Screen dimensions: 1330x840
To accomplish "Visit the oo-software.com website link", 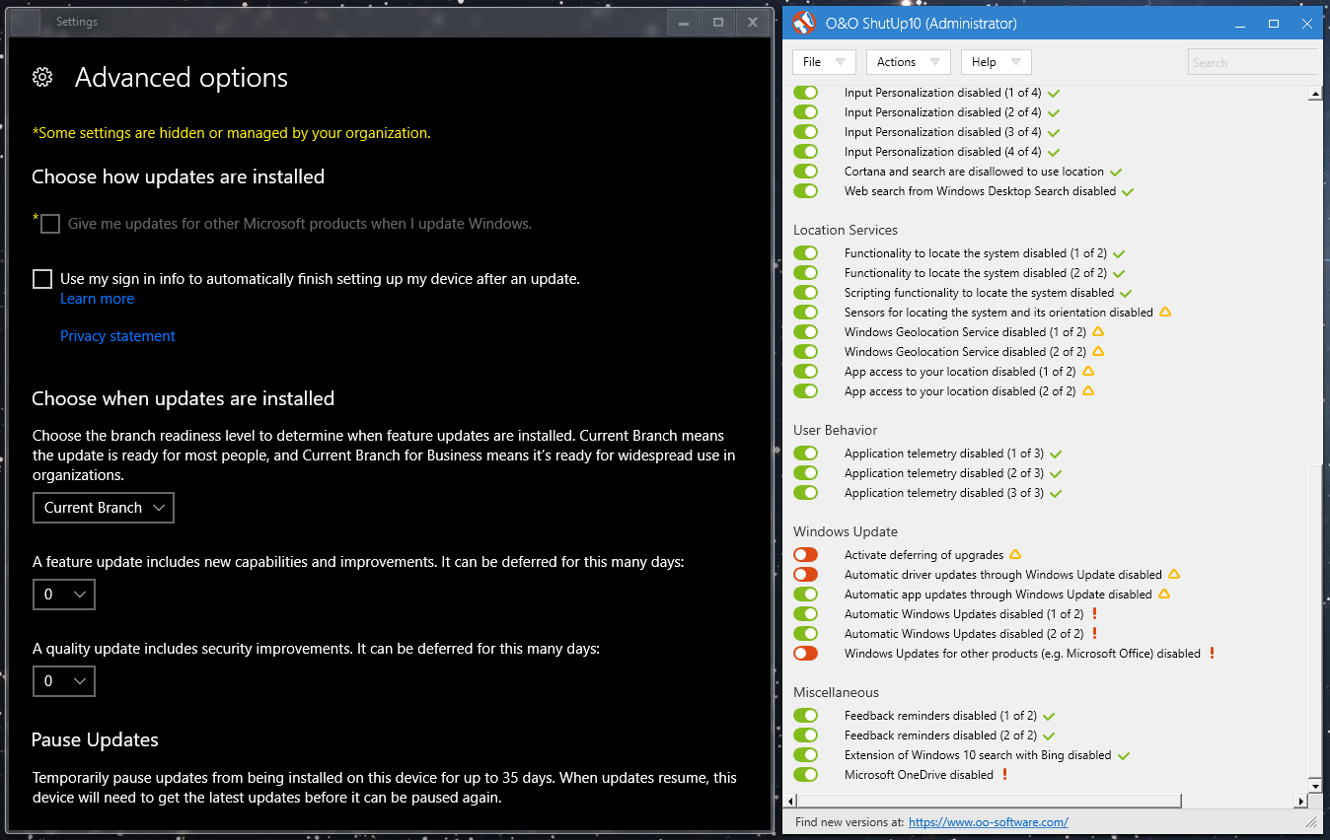I will click(x=988, y=821).
